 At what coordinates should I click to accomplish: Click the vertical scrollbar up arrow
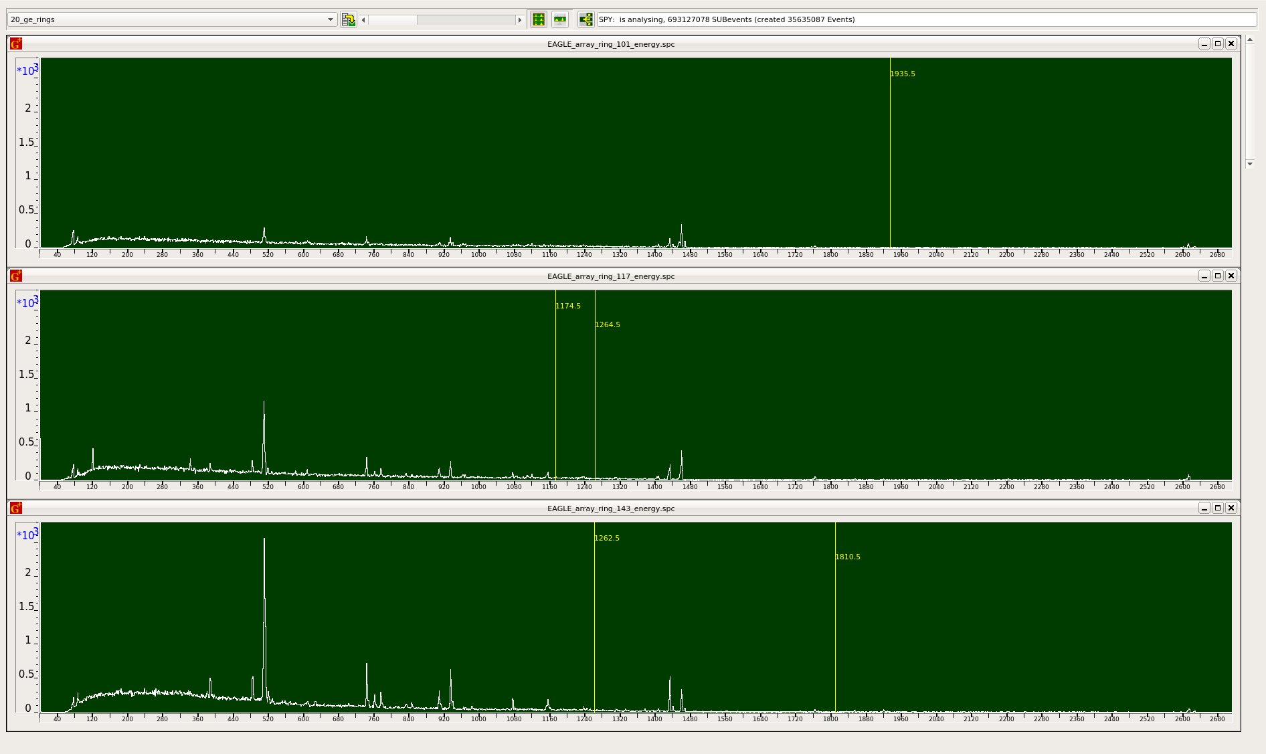pyautogui.click(x=1249, y=40)
